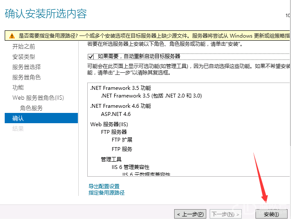
Task: Select ASP.NET 4.6 entry in list
Action: click(116, 114)
